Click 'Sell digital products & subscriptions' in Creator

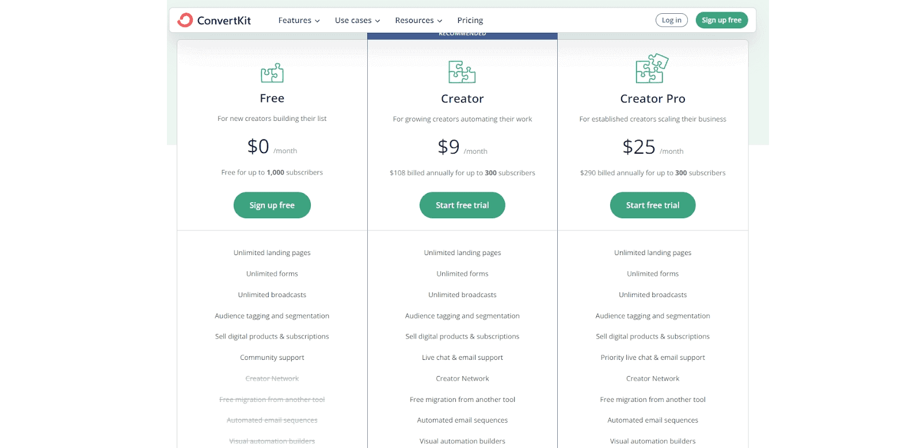[462, 337]
